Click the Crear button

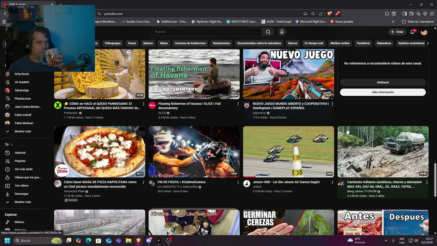pyautogui.click(x=397, y=32)
